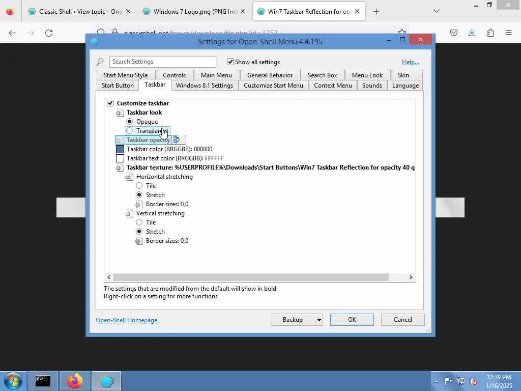Toggle the Customize taskbar checkbox
Image resolution: width=521 pixels, height=391 pixels.
pyautogui.click(x=110, y=103)
